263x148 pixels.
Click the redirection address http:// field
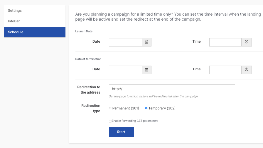point(172,89)
